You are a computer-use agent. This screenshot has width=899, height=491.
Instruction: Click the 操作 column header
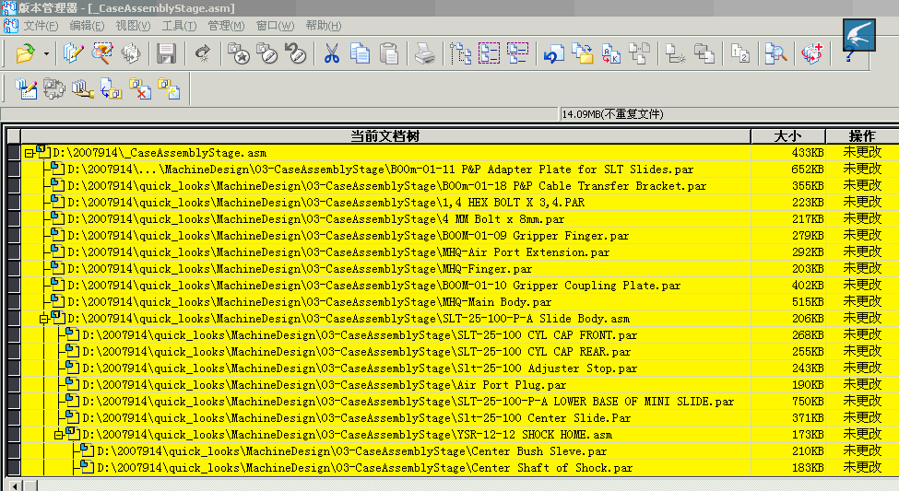point(862,136)
